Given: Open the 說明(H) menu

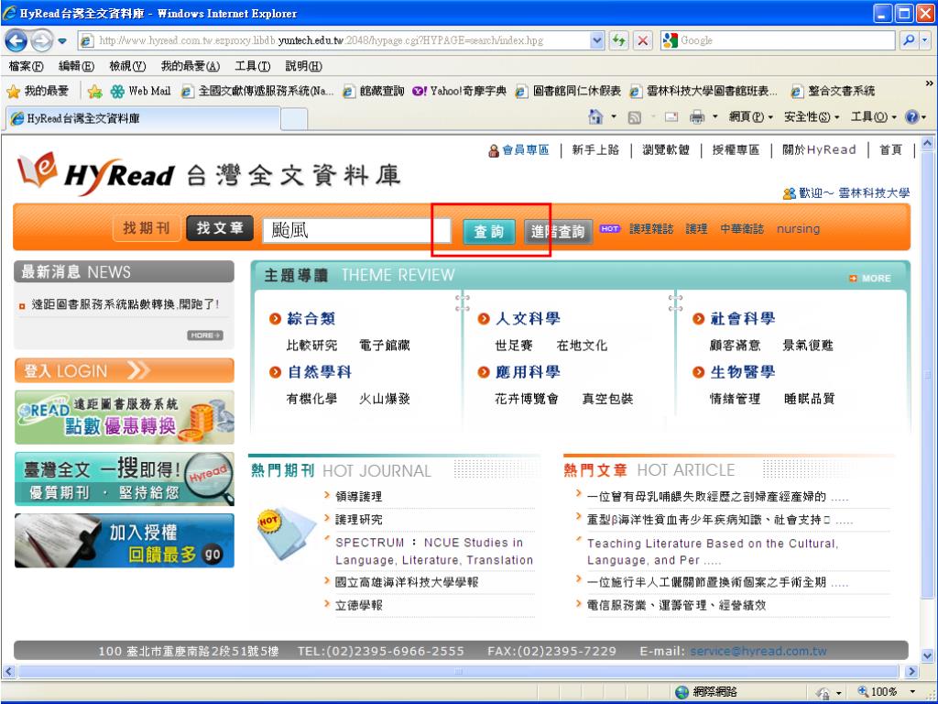Looking at the screenshot, I should coord(303,66).
